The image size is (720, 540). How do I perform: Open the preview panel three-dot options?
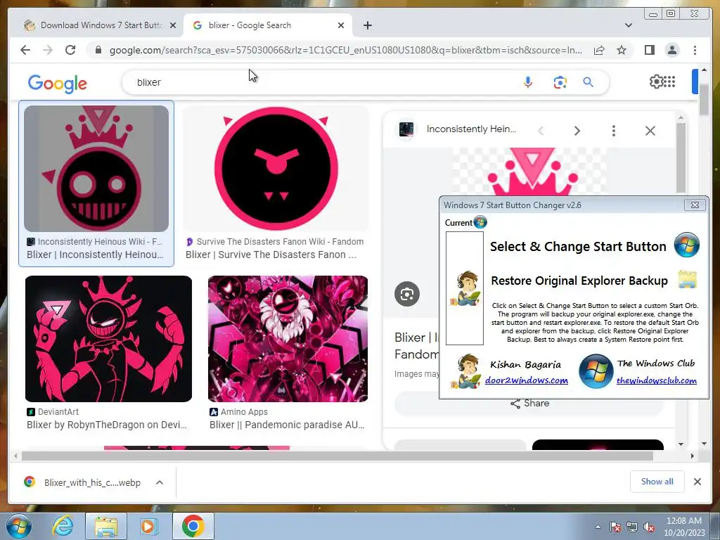pyautogui.click(x=613, y=131)
